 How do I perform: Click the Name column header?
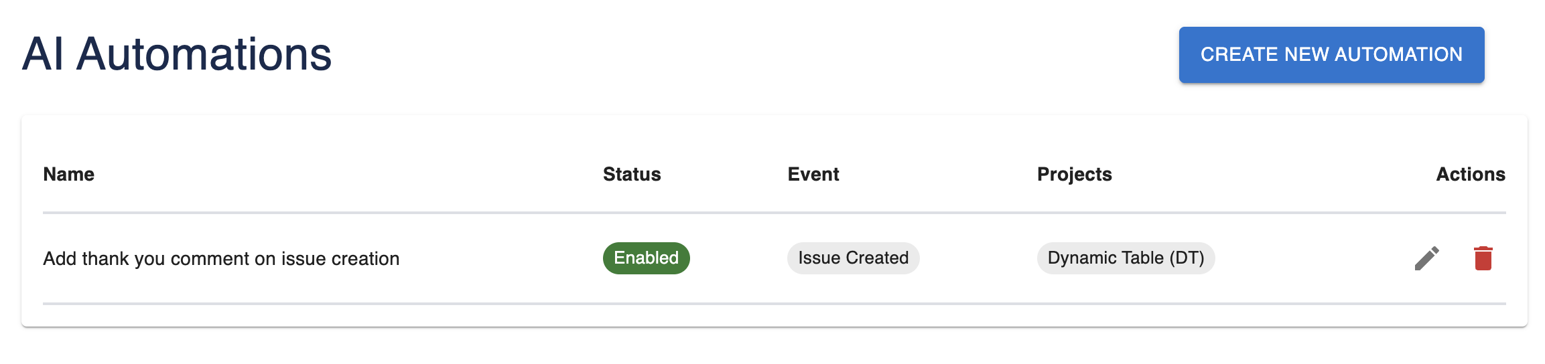(68, 175)
